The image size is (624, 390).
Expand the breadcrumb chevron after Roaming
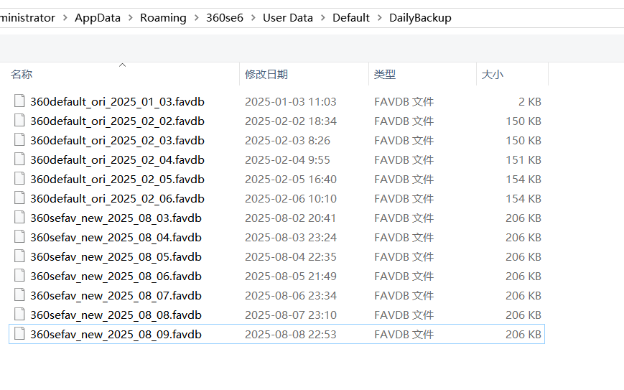tap(196, 18)
